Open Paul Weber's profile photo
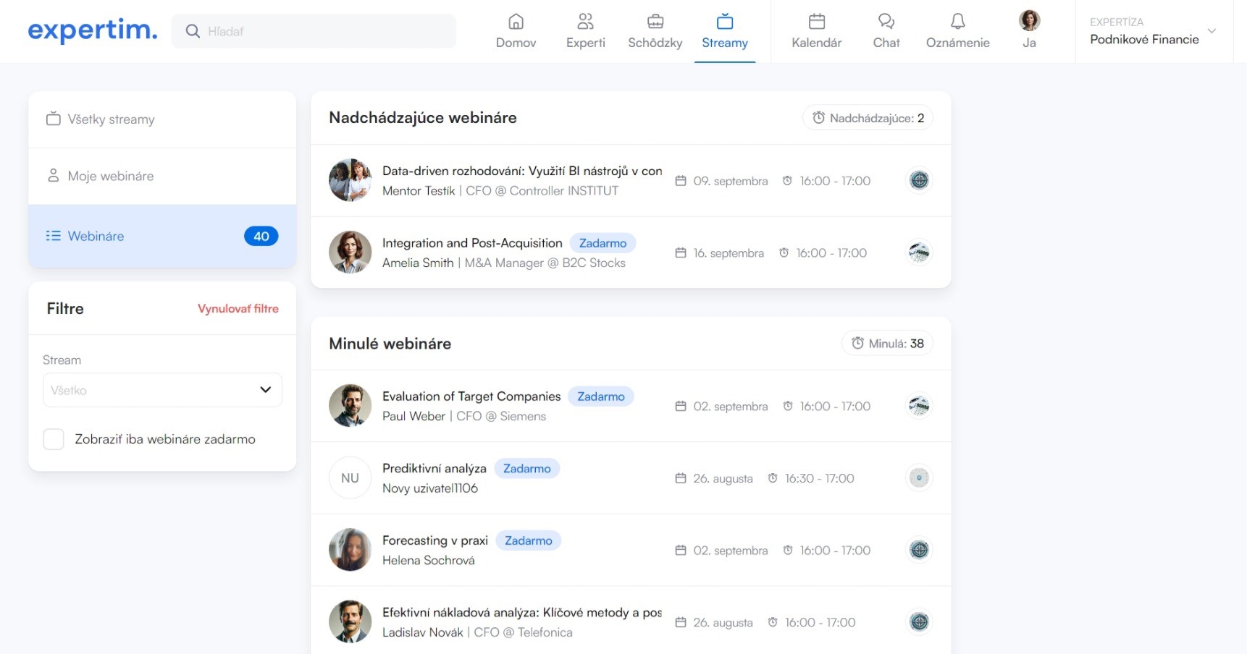 [x=350, y=406]
